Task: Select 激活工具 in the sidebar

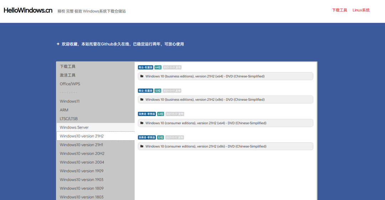Action: [x=67, y=75]
